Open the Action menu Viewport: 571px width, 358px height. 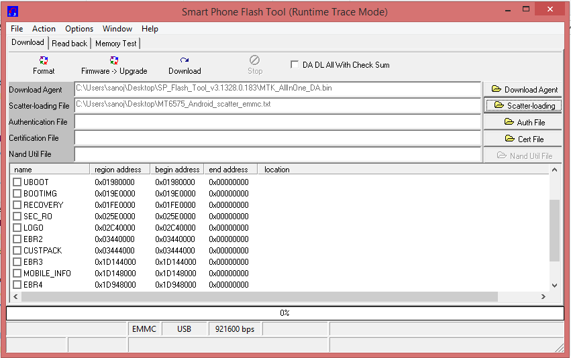tap(44, 29)
